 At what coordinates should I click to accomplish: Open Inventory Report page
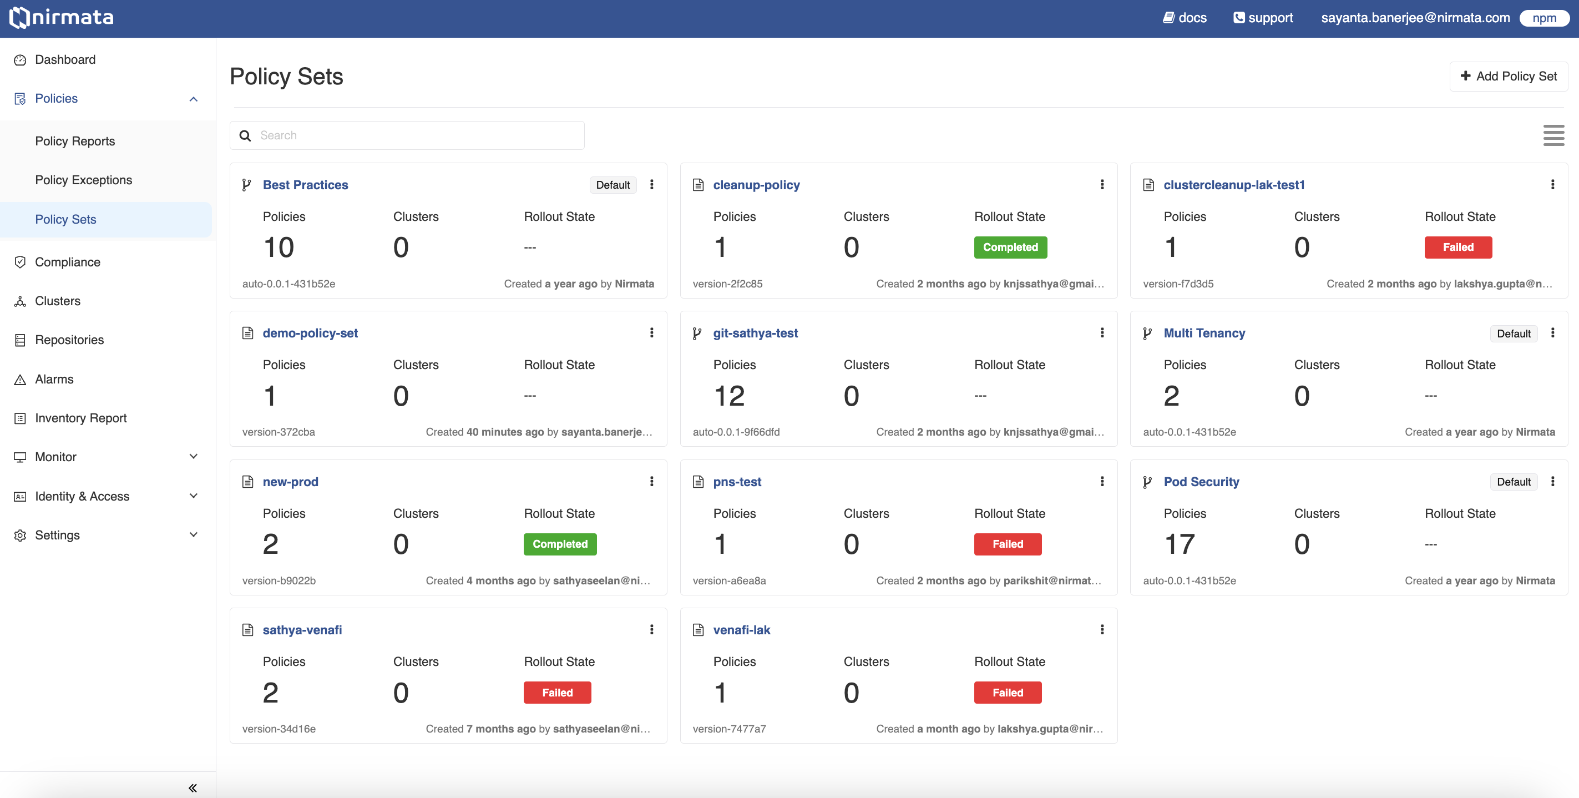pos(81,418)
